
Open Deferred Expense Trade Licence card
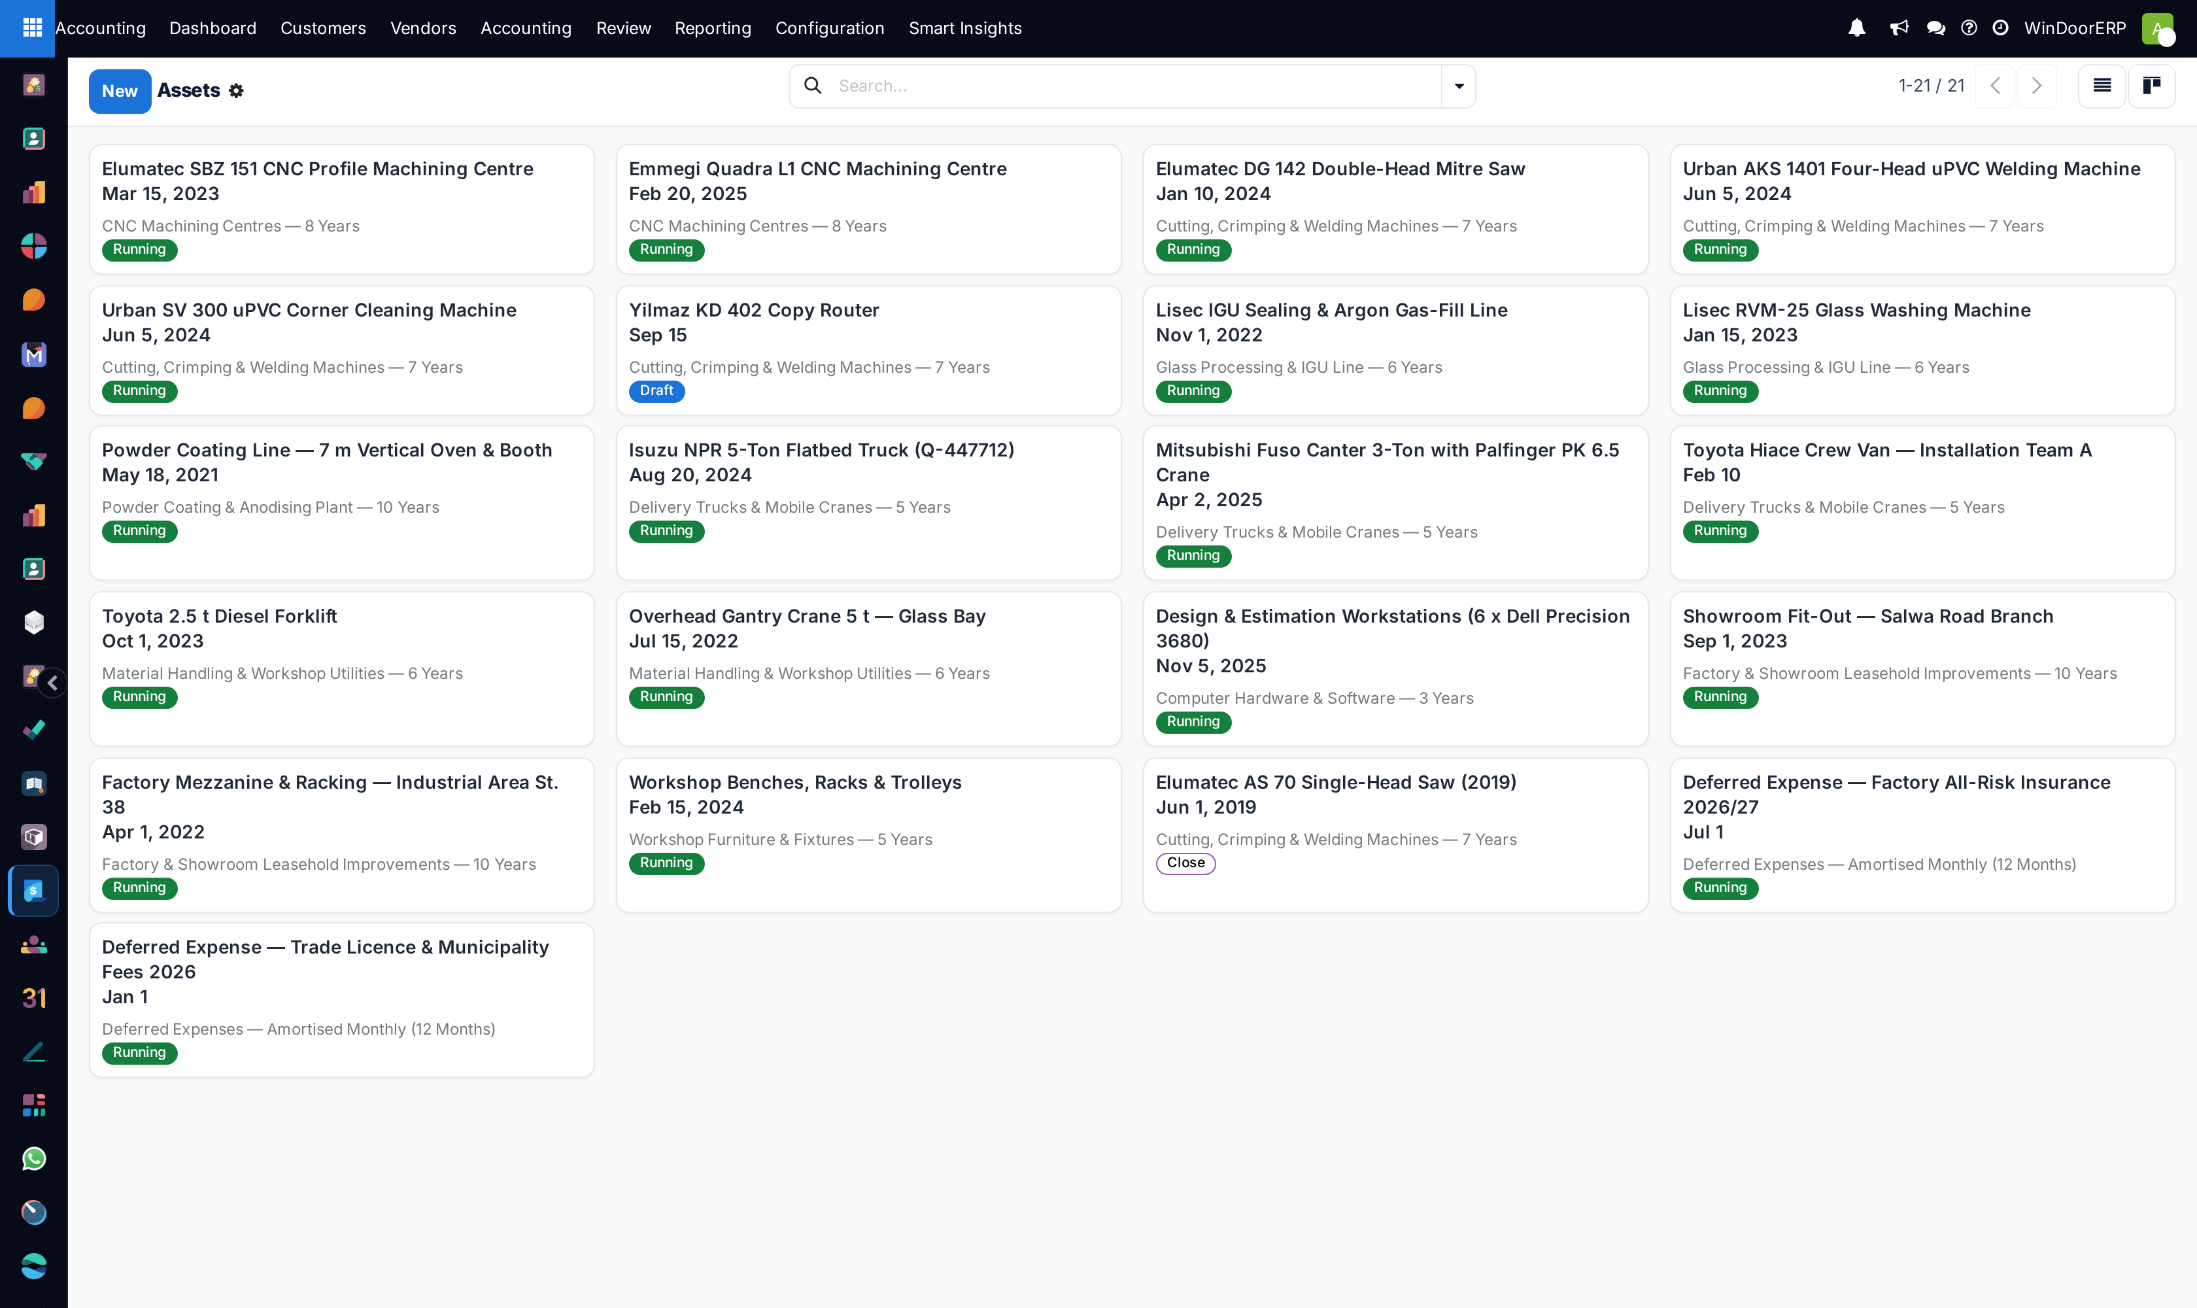coord(342,999)
